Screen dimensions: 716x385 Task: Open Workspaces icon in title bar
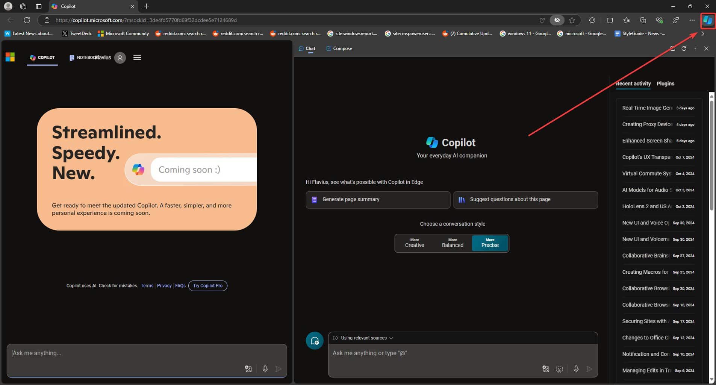tap(23, 6)
